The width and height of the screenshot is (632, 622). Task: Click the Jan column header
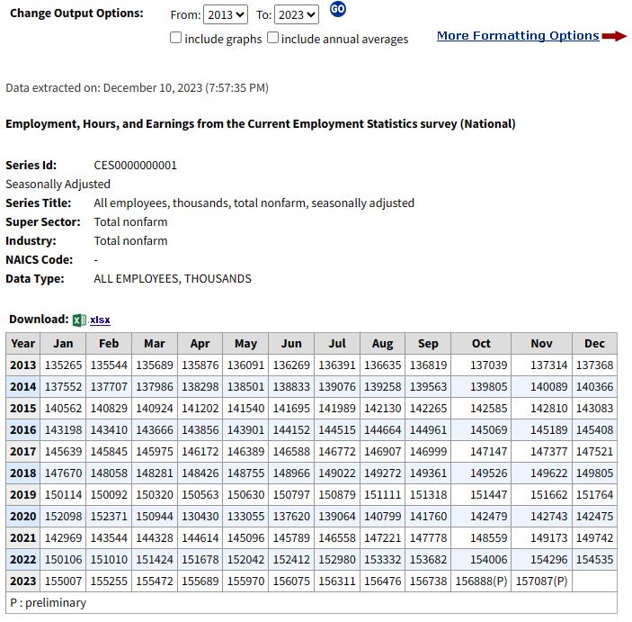63,344
